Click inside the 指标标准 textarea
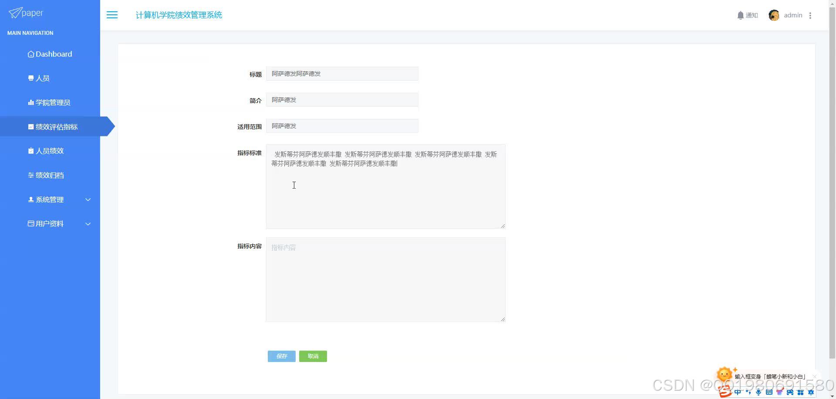The image size is (836, 399). pyautogui.click(x=386, y=186)
